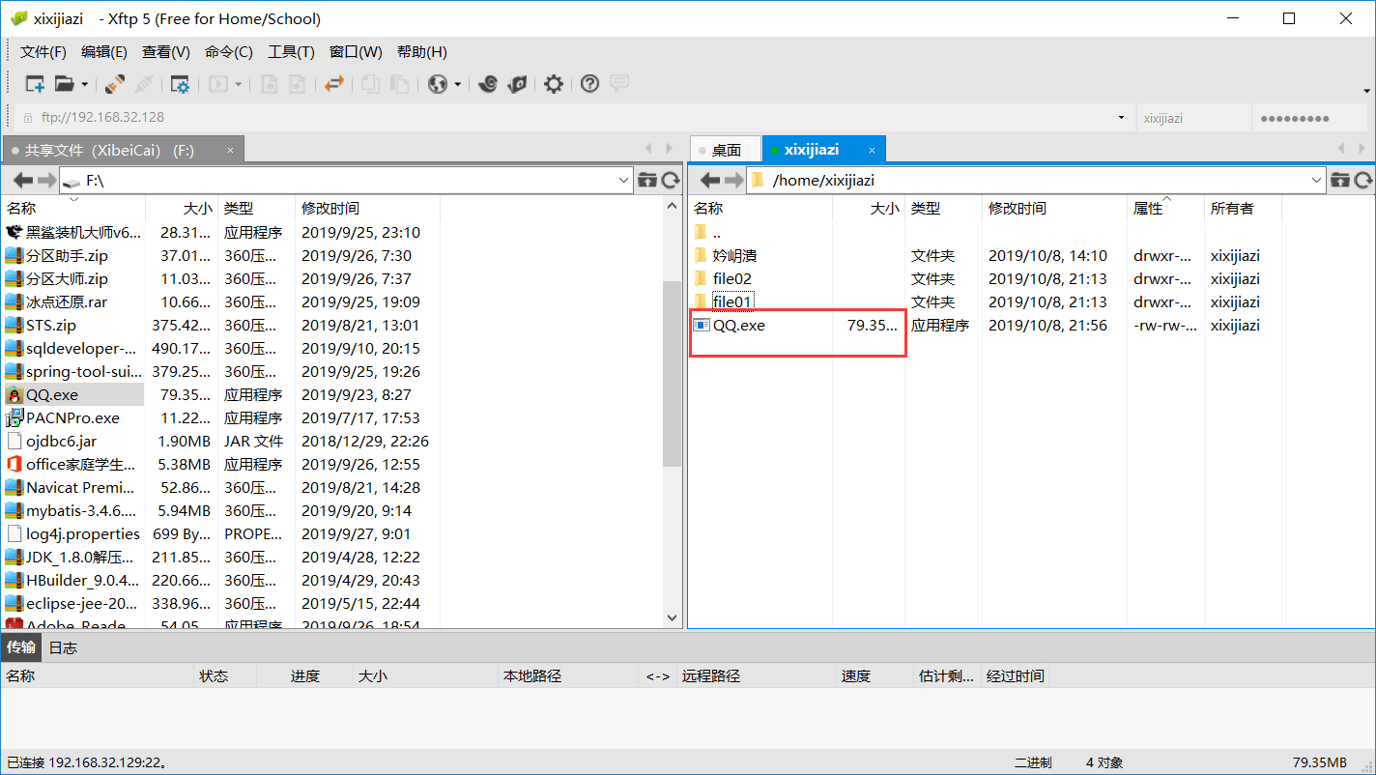Open the 命令(C) menu
The width and height of the screenshot is (1376, 775).
pos(229,52)
